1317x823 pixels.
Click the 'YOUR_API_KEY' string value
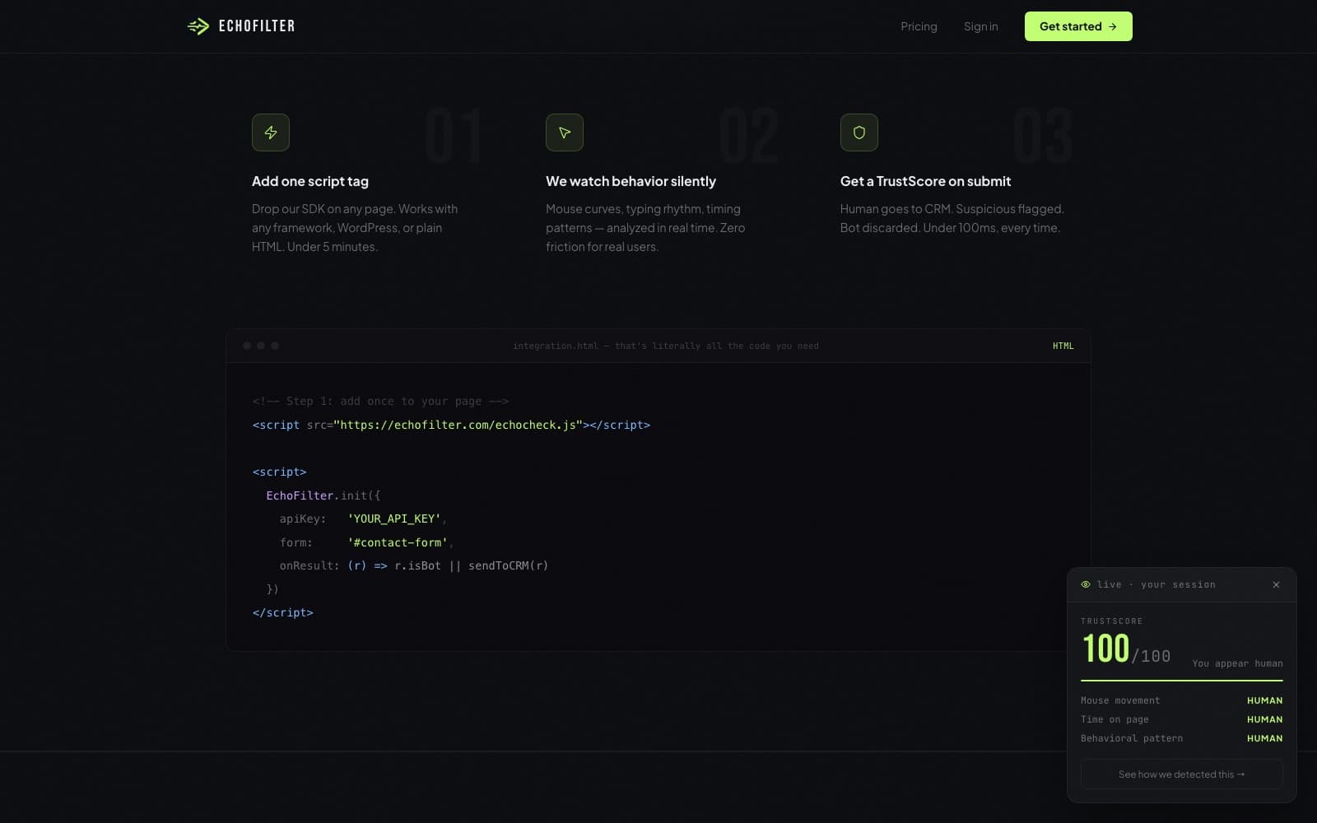coord(394,518)
